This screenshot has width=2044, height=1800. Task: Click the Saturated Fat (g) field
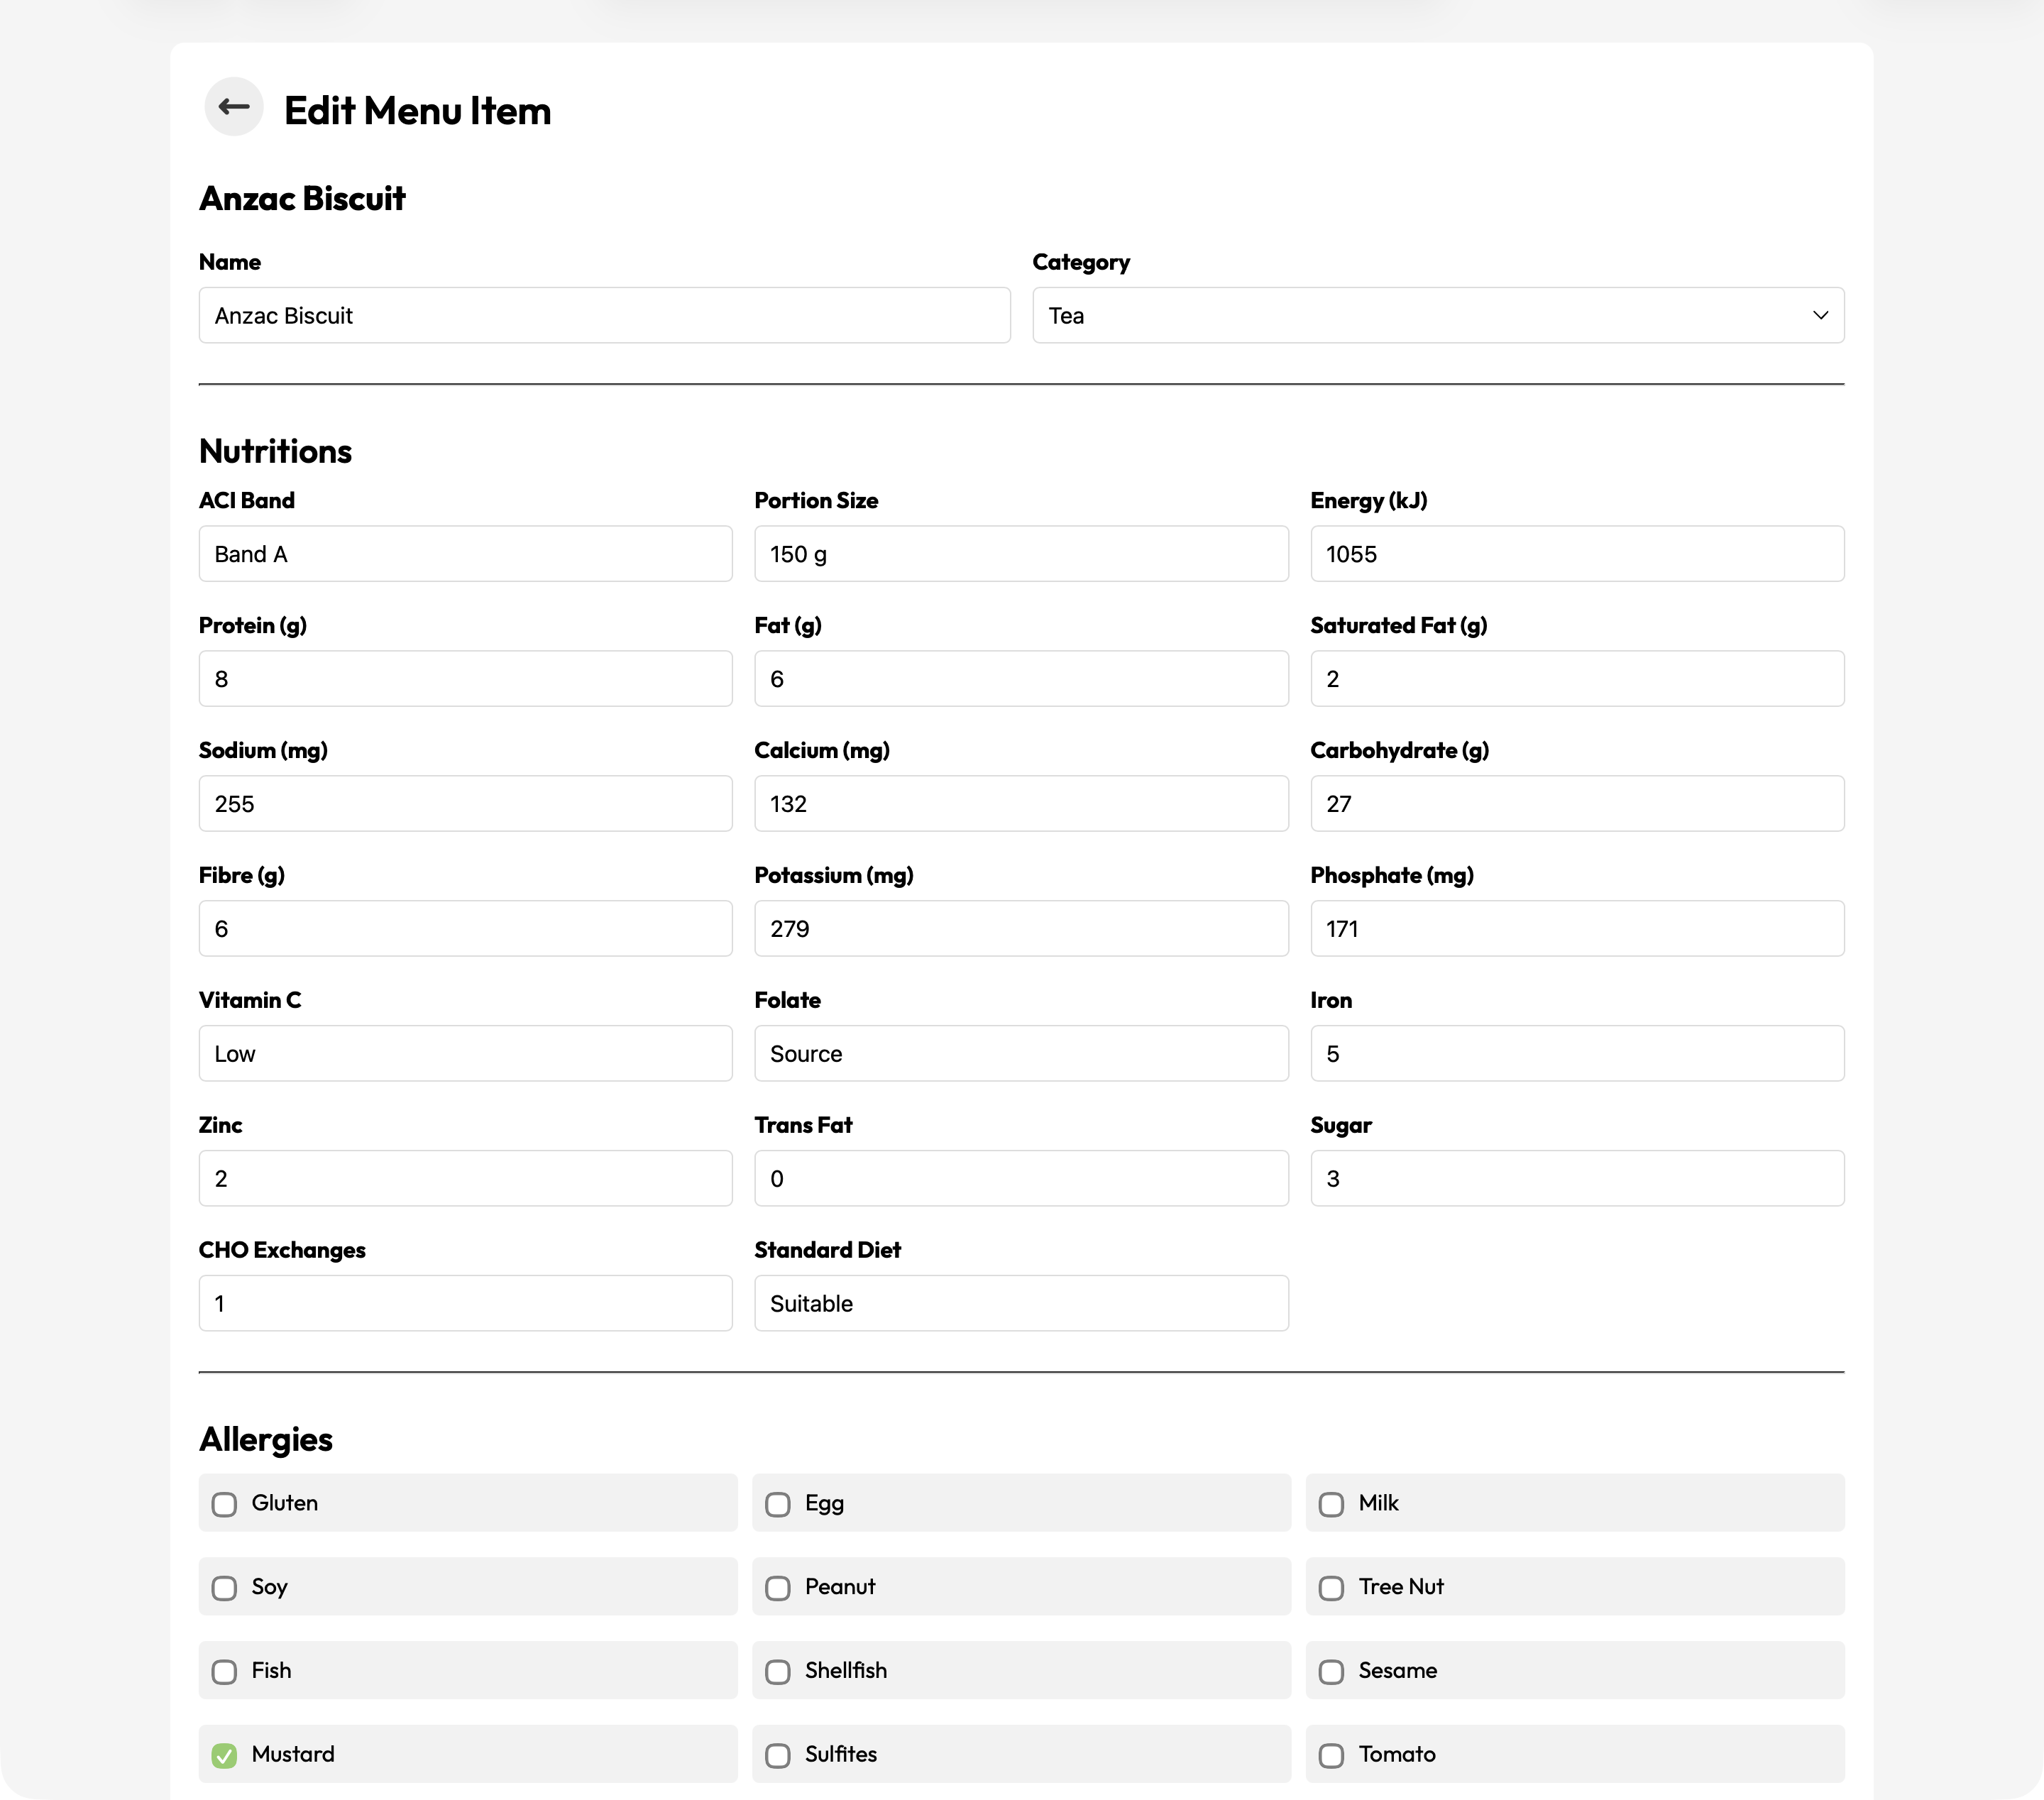tap(1577, 679)
